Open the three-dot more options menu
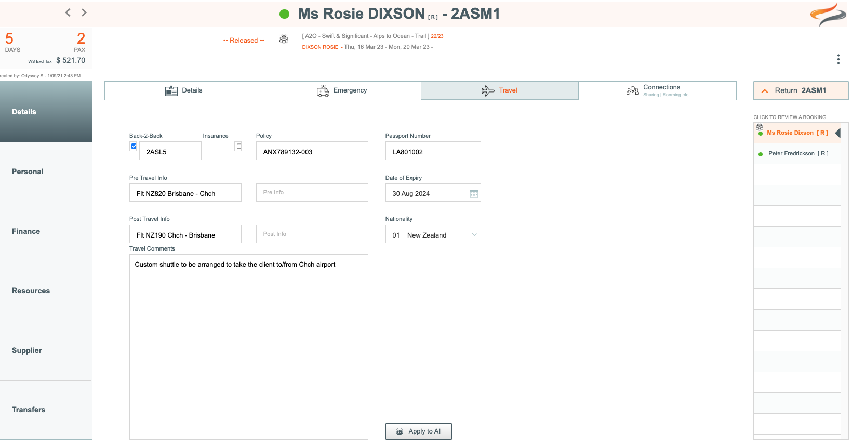Screen dimensions: 852x446 [x=838, y=59]
